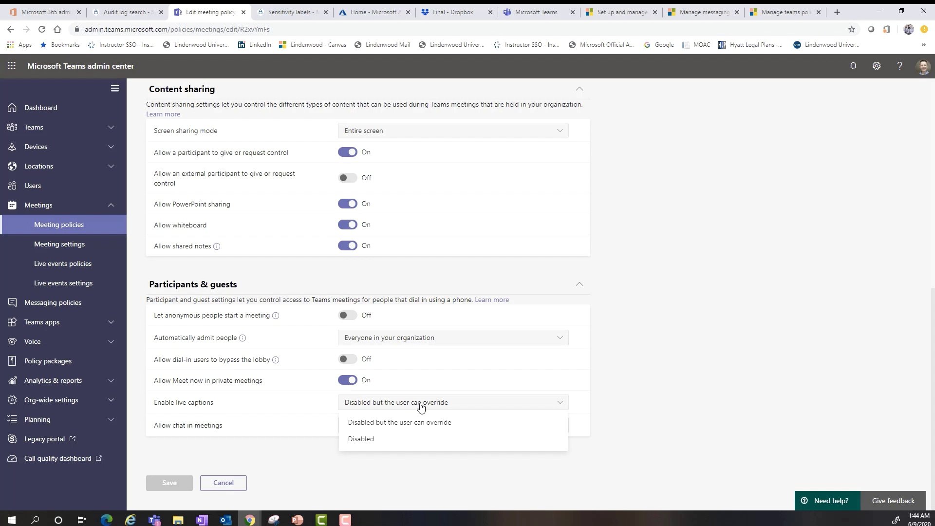Click the Need help button
This screenshot has height=526, width=935.
coord(824,500)
